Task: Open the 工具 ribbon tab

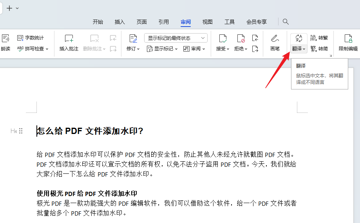Action: 230,22
